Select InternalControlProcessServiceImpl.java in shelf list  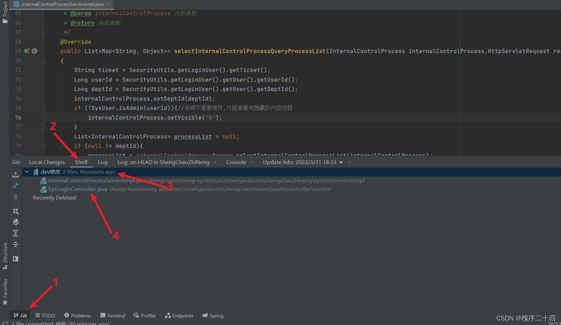(97, 181)
